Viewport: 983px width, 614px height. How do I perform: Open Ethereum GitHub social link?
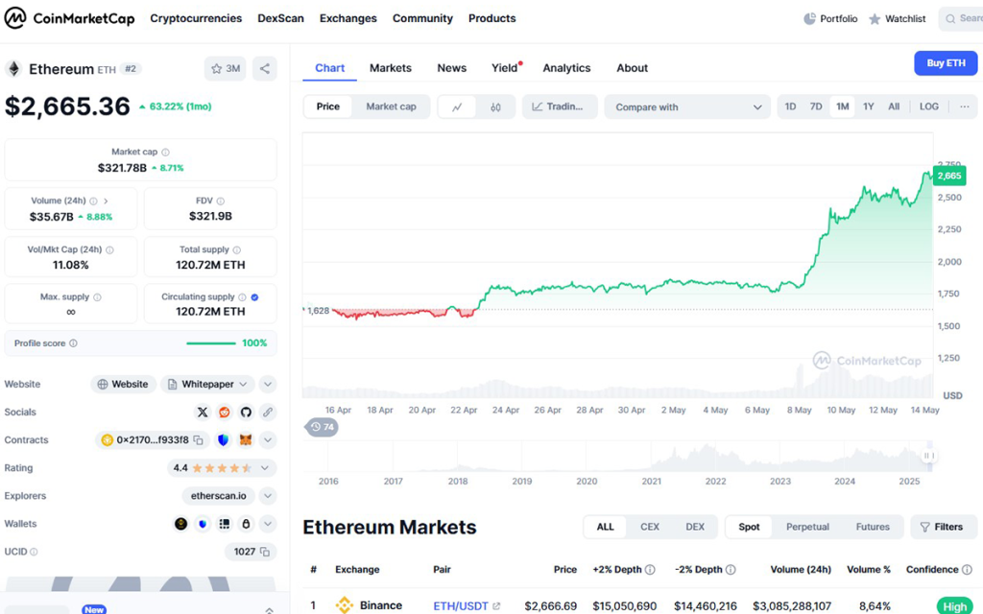point(246,413)
